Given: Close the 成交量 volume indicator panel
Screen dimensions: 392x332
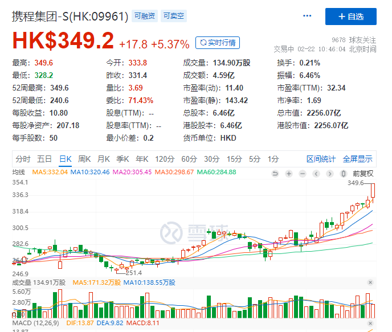Looking at the screenshot, I should coord(370,282).
